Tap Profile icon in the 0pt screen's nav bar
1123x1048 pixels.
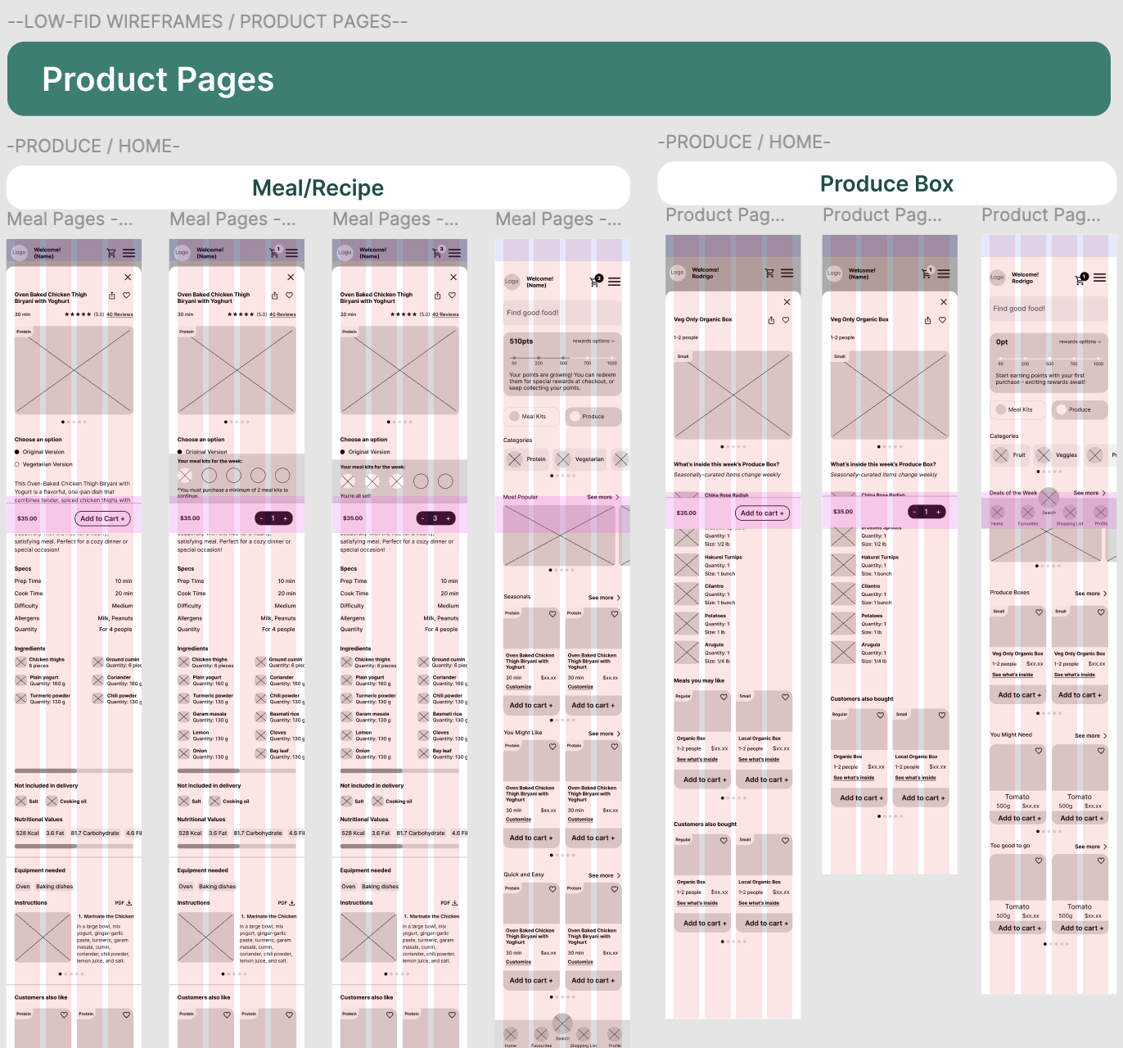tap(1102, 513)
